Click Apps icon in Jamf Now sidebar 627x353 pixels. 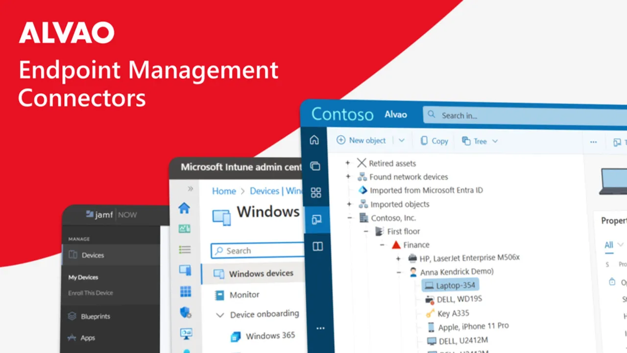coord(72,337)
